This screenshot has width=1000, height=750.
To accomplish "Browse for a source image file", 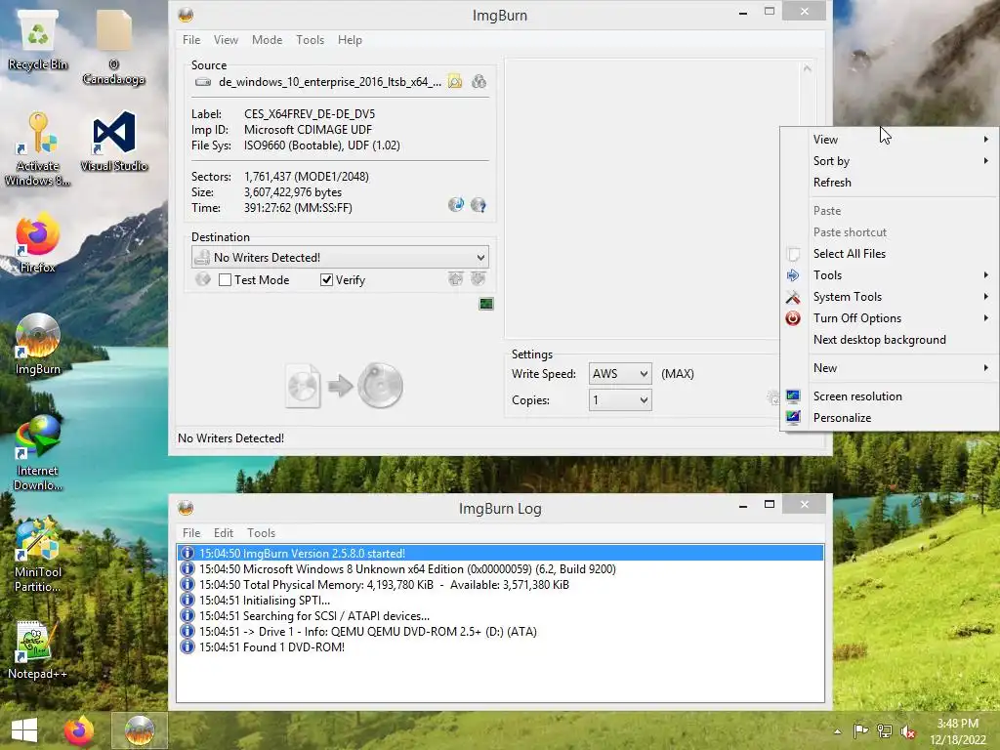I will (455, 82).
